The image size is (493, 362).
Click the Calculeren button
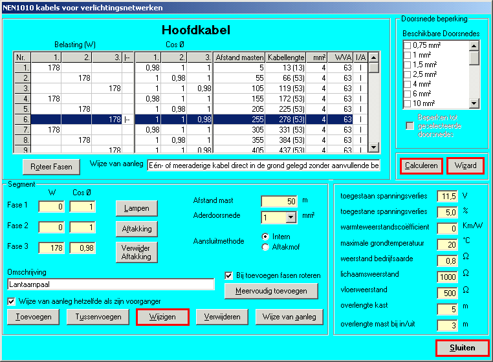tap(421, 165)
